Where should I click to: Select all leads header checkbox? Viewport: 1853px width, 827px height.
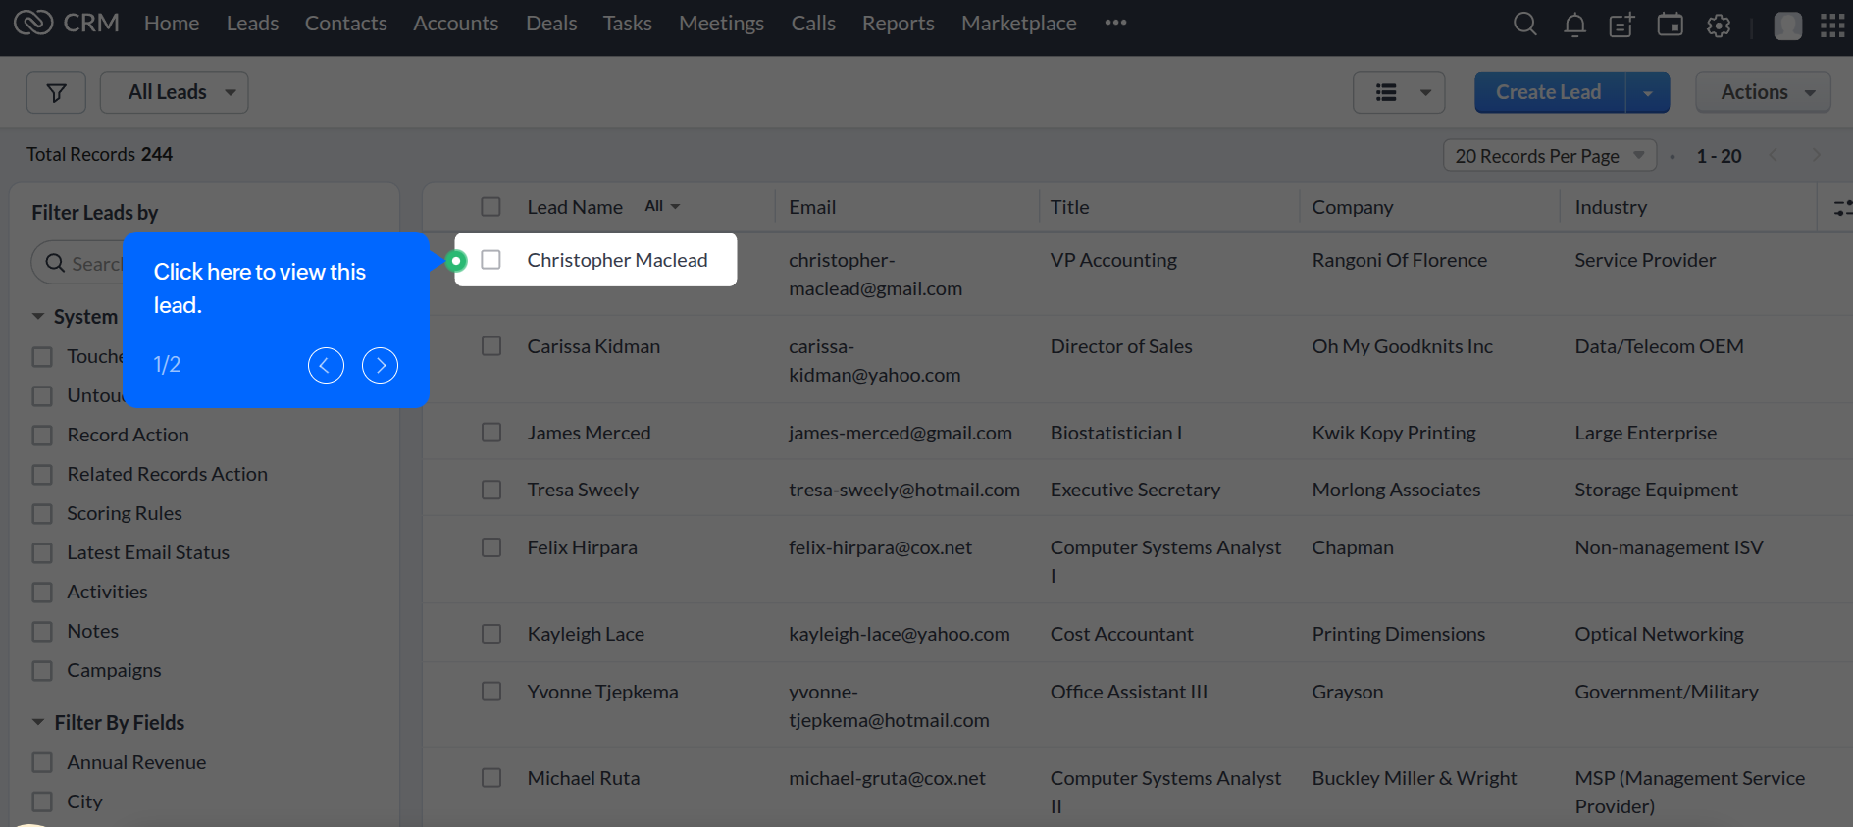coord(491,207)
